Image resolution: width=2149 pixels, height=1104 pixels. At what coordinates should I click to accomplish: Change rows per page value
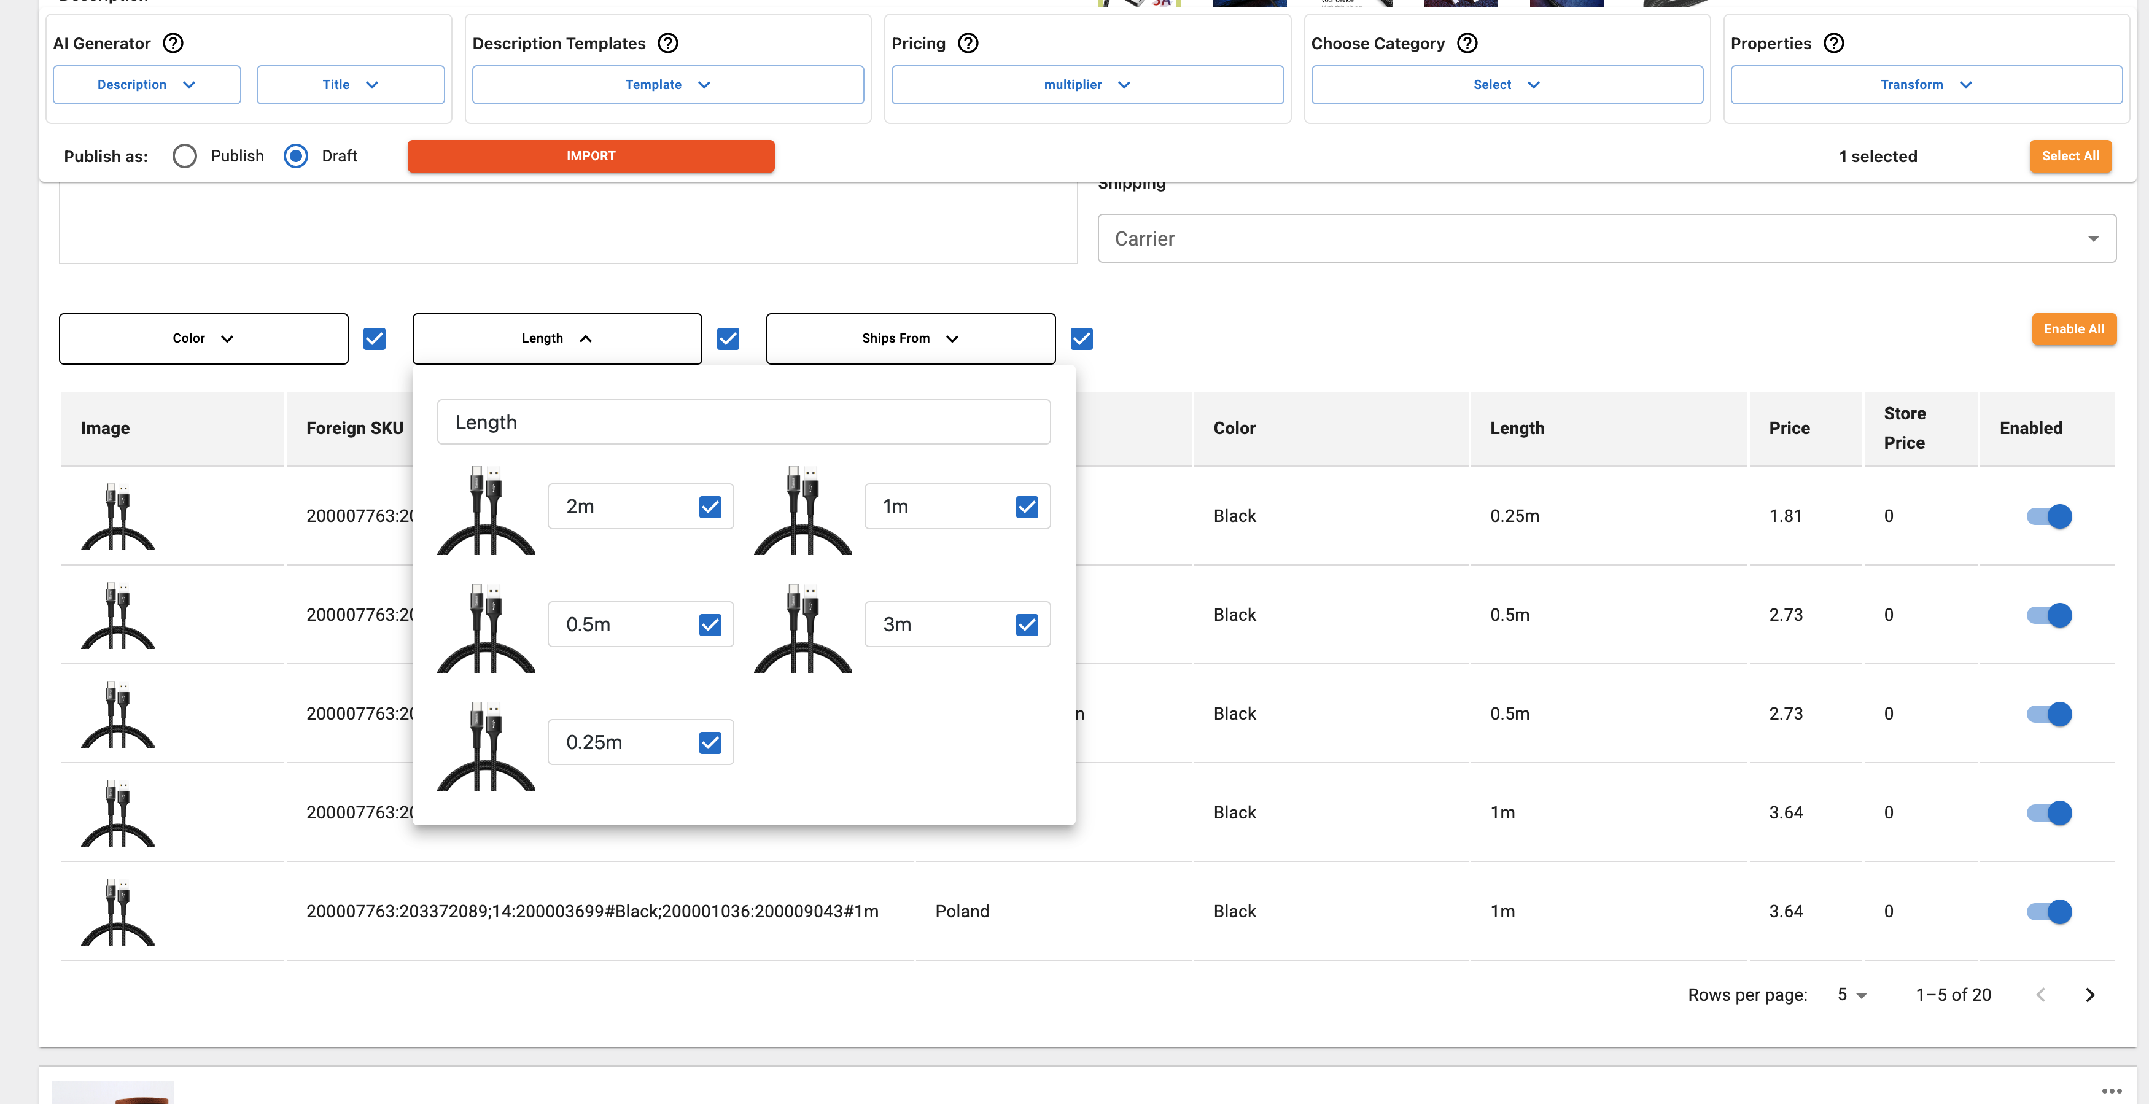(x=1852, y=995)
